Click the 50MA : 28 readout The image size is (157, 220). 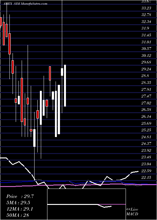(18, 215)
